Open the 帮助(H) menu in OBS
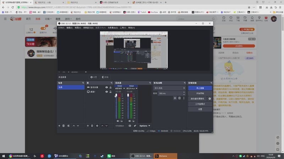Image resolution: width=284 pixels, height=159 pixels. coord(131,28)
